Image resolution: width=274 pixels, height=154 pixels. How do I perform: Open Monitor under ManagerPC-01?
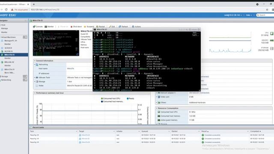tap(8, 44)
